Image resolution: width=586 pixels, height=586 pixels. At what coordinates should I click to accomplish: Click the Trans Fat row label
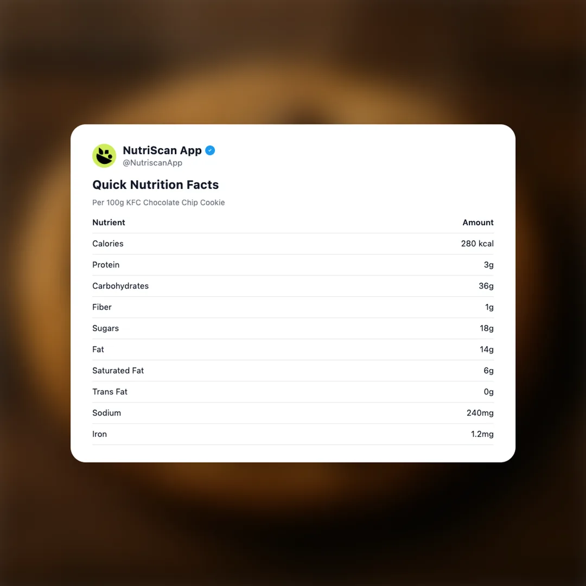pyautogui.click(x=110, y=392)
